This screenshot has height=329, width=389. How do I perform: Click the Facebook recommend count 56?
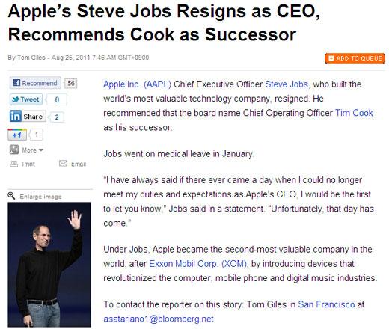click(70, 83)
